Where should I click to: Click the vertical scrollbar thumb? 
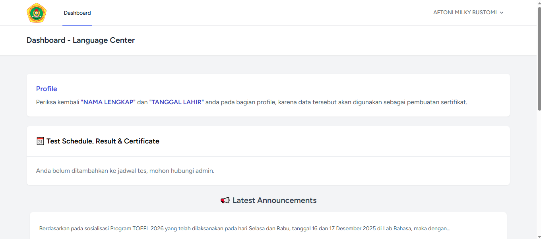[539, 59]
